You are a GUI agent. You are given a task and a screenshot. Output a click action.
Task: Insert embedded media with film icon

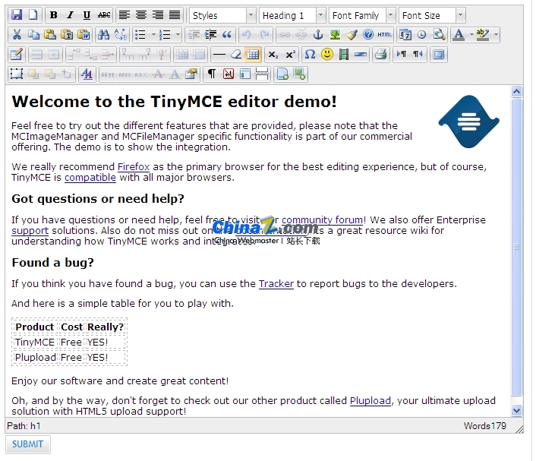coord(344,55)
